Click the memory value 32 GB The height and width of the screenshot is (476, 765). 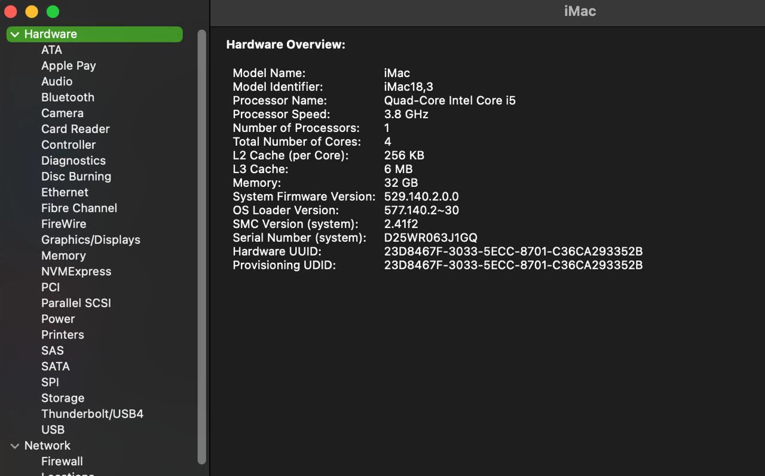401,183
